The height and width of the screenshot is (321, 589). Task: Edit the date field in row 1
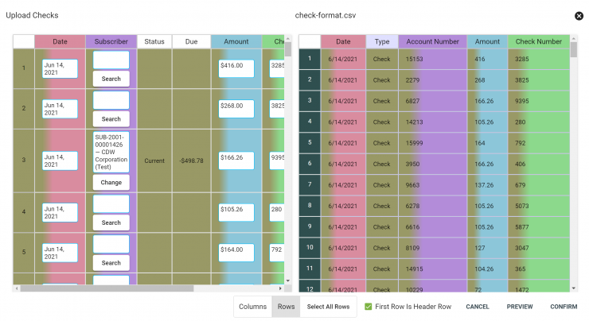pos(60,68)
